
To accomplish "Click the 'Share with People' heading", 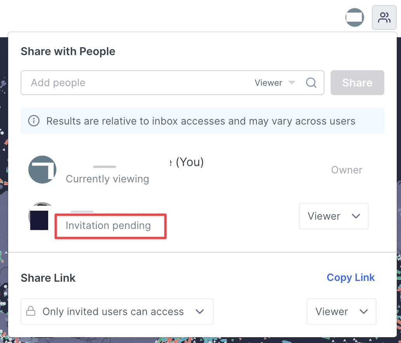I will click(x=68, y=51).
